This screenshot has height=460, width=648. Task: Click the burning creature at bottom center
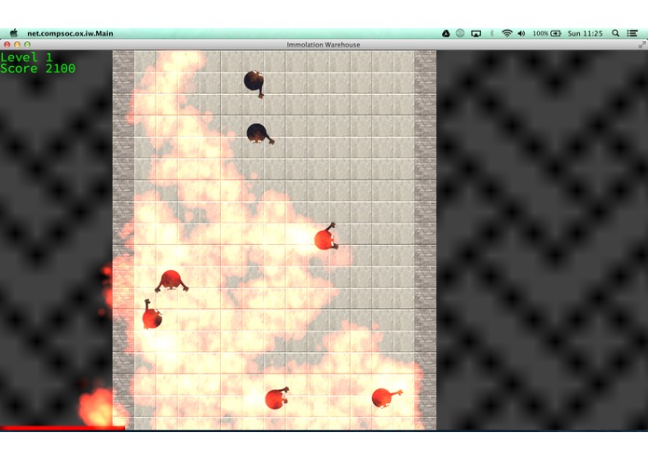[x=277, y=398]
